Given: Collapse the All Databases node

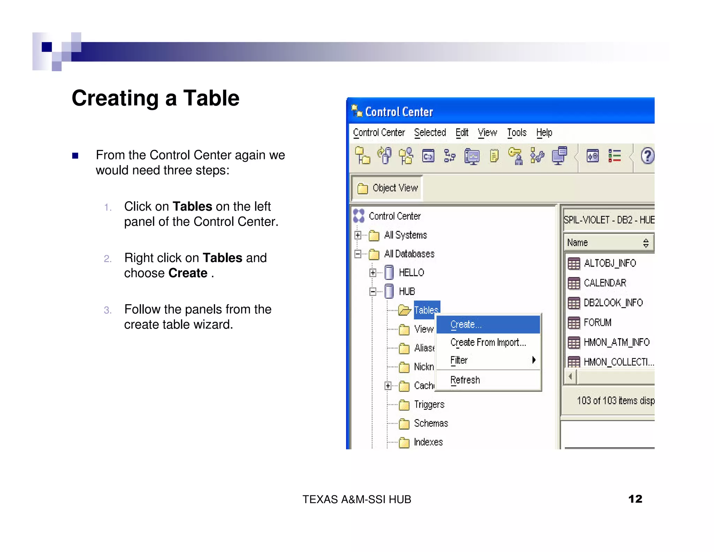Looking at the screenshot, I should [358, 254].
